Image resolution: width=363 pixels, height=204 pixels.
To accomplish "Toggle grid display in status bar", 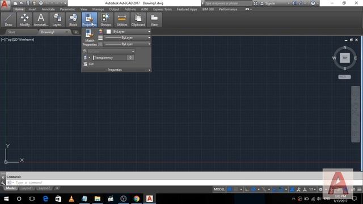I will coord(229,189).
